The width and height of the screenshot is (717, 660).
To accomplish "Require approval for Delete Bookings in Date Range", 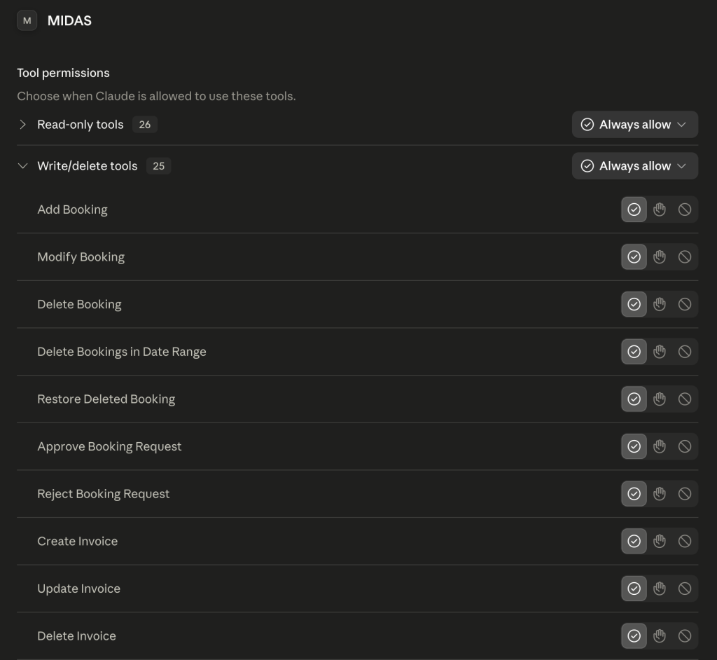I will [660, 352].
